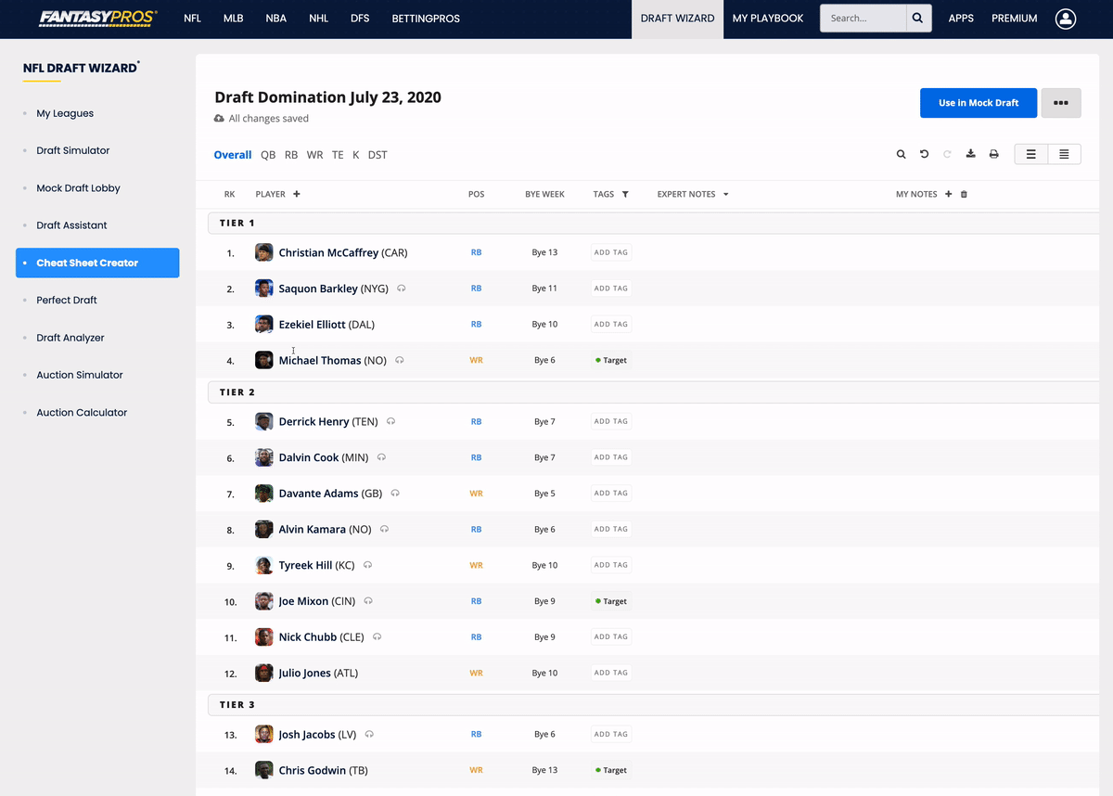
Task: Undo the last cheat sheet change
Action: 924,154
